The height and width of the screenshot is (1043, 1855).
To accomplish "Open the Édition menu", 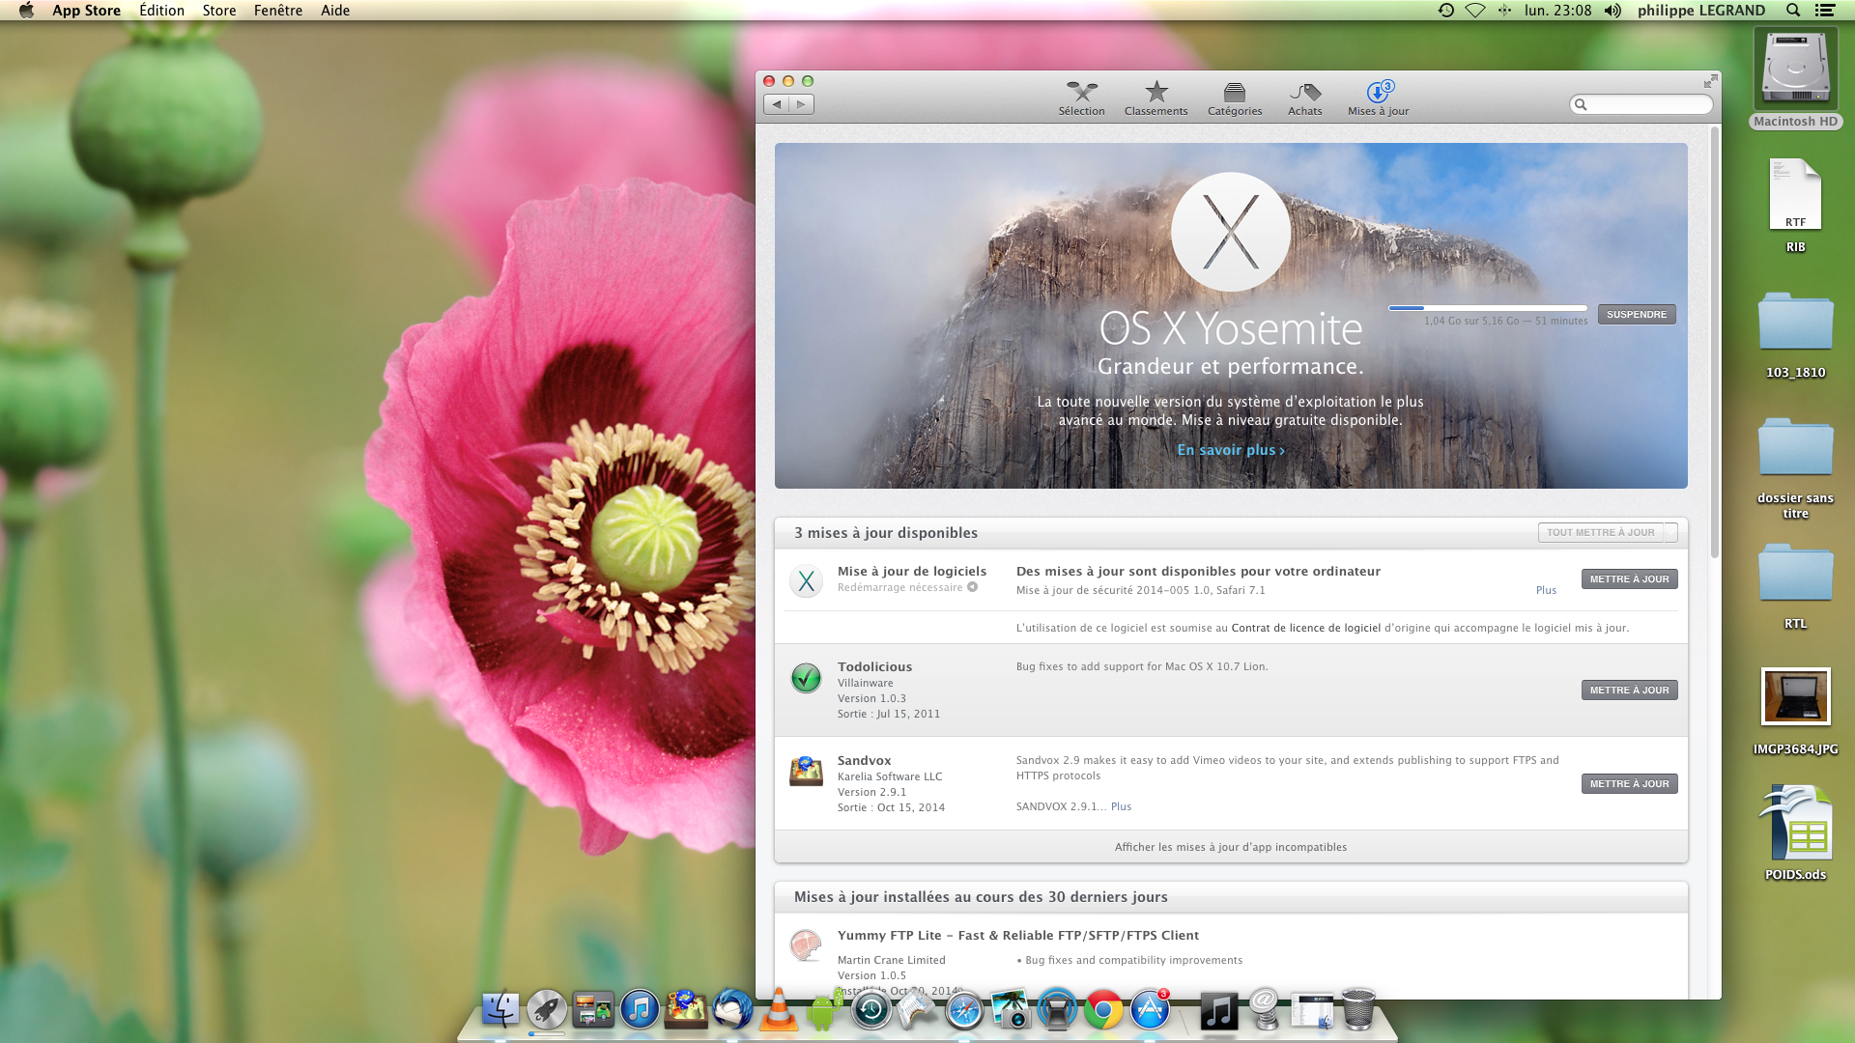I will (x=161, y=11).
